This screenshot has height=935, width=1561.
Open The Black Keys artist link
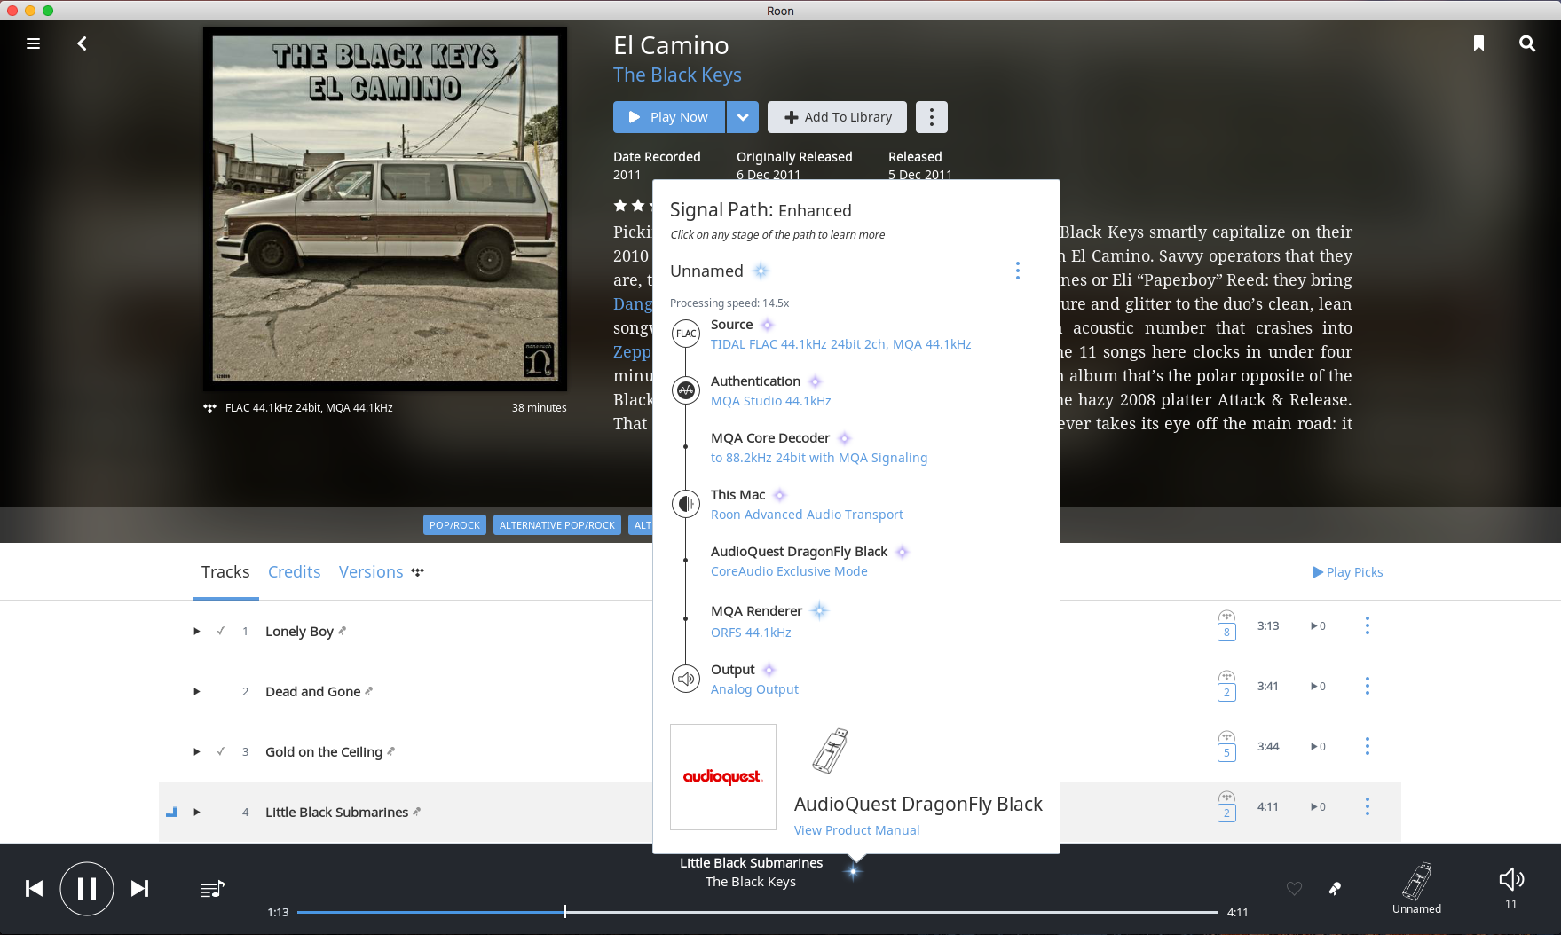677,75
